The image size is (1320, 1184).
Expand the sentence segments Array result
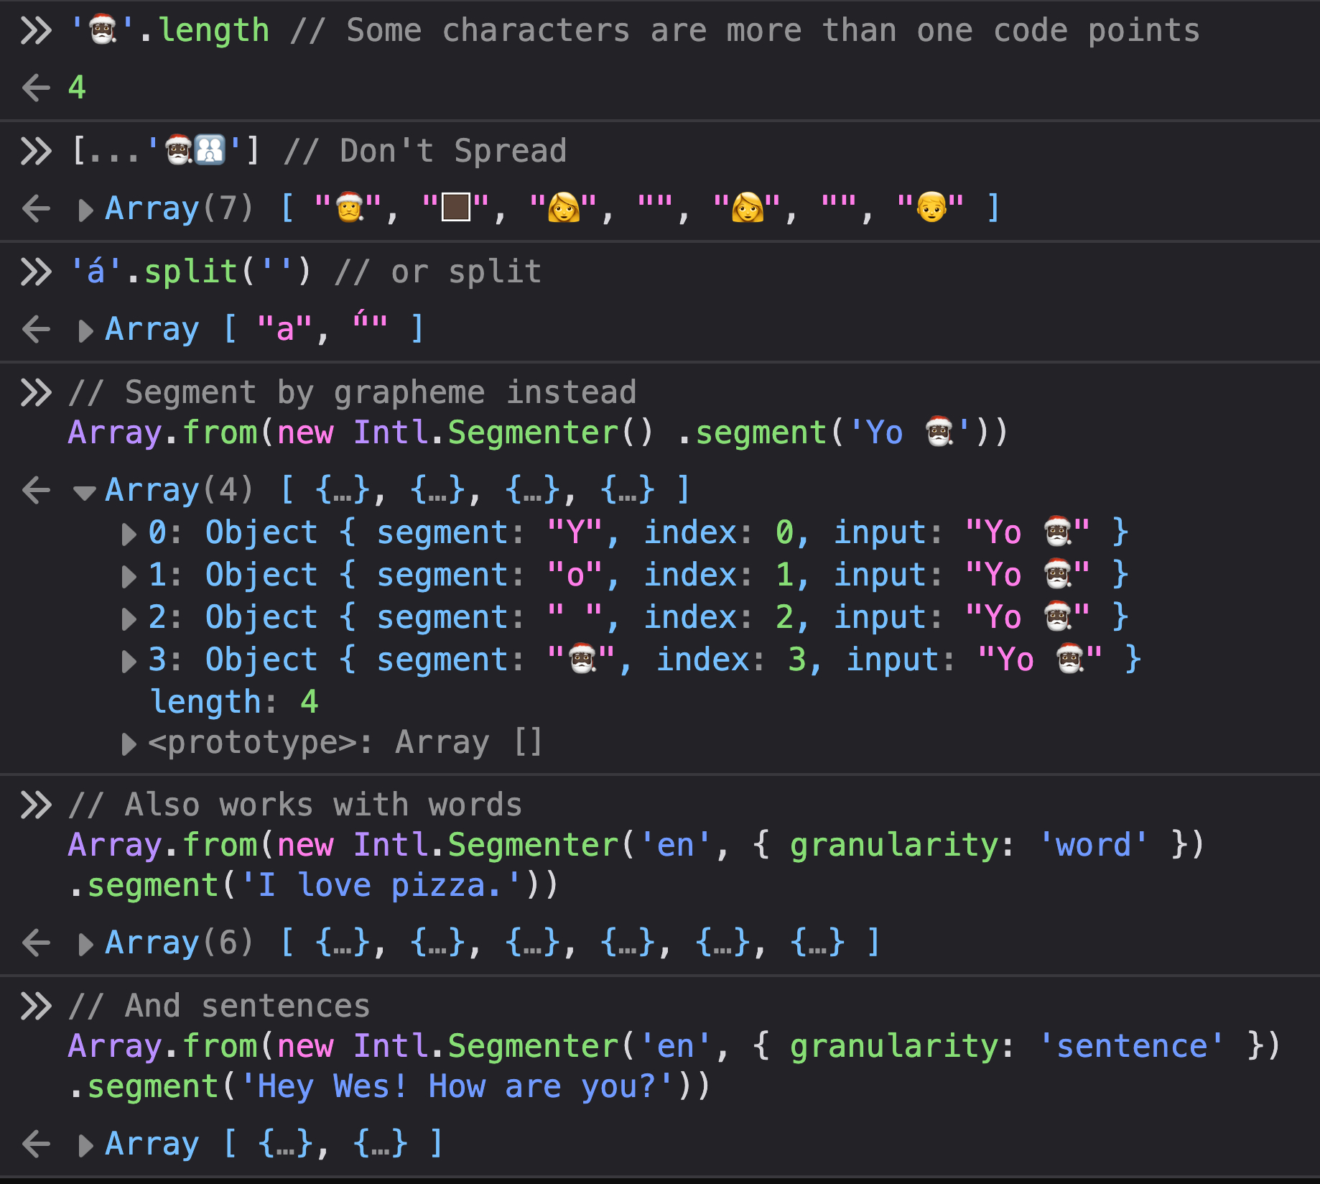(85, 1145)
